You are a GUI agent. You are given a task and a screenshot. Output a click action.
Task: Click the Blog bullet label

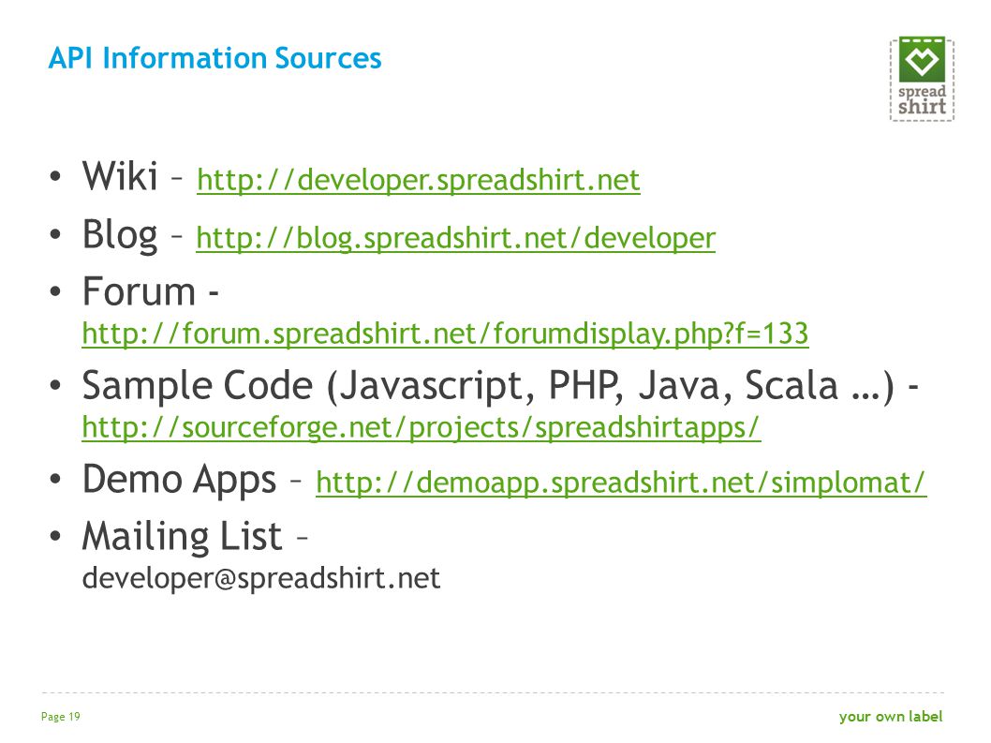[x=120, y=235]
